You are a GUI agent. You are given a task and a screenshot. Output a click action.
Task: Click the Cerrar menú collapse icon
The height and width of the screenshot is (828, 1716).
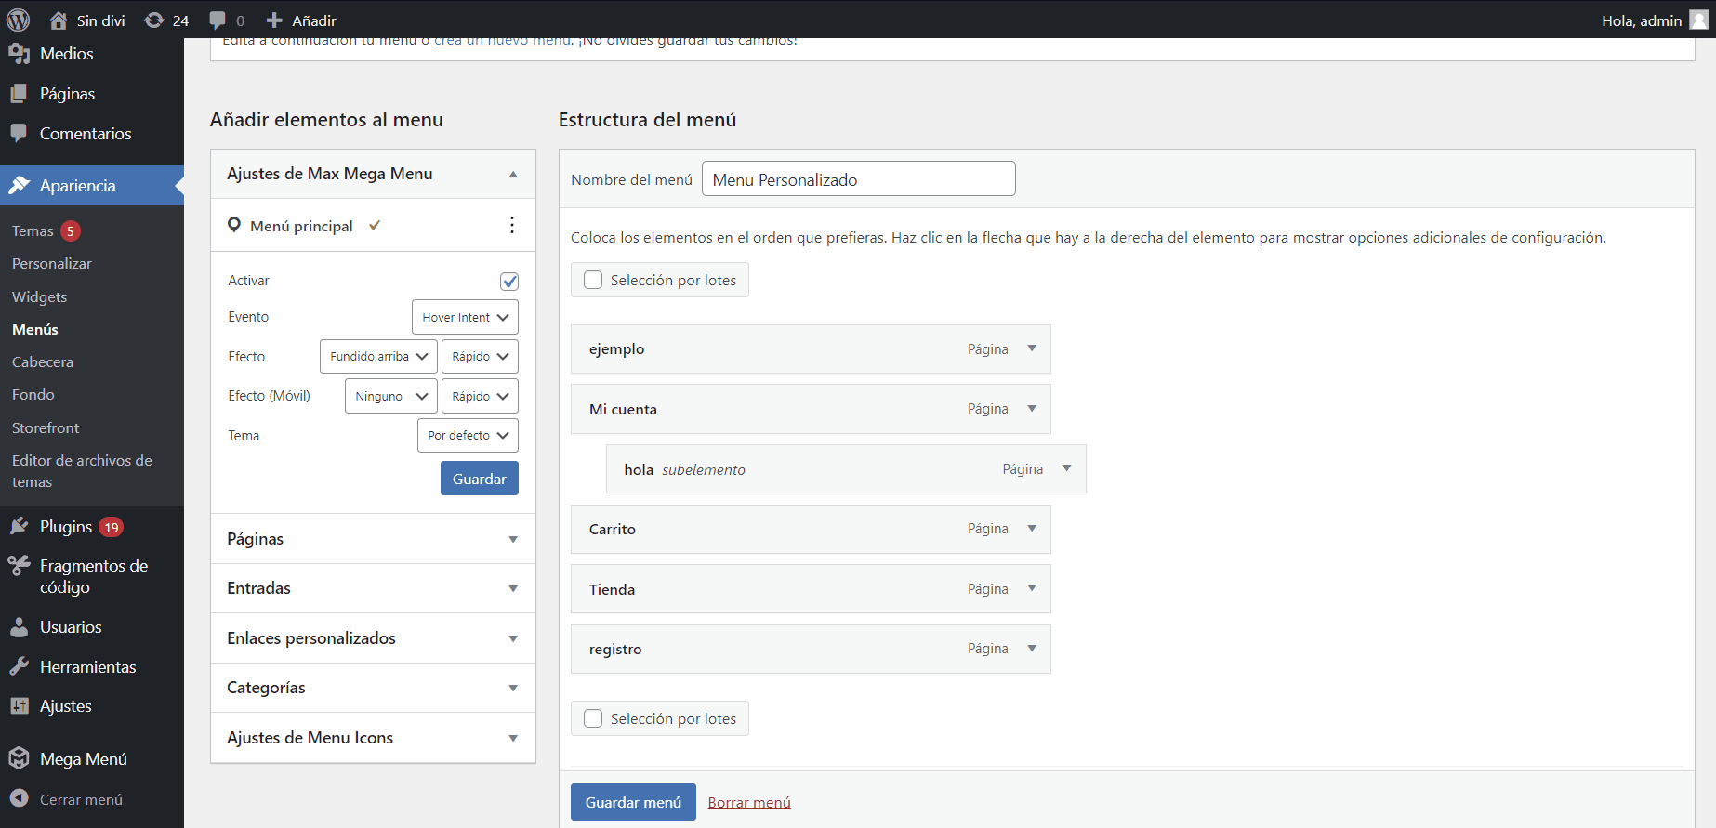[x=19, y=798]
